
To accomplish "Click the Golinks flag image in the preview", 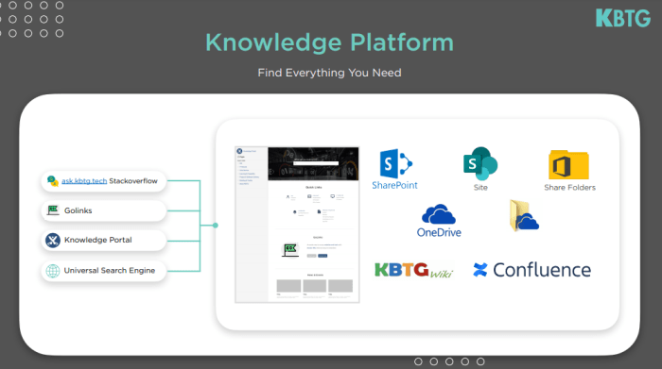I will pyautogui.click(x=290, y=249).
